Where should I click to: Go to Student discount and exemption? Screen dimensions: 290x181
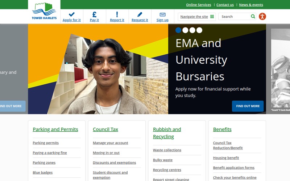coord(110,175)
